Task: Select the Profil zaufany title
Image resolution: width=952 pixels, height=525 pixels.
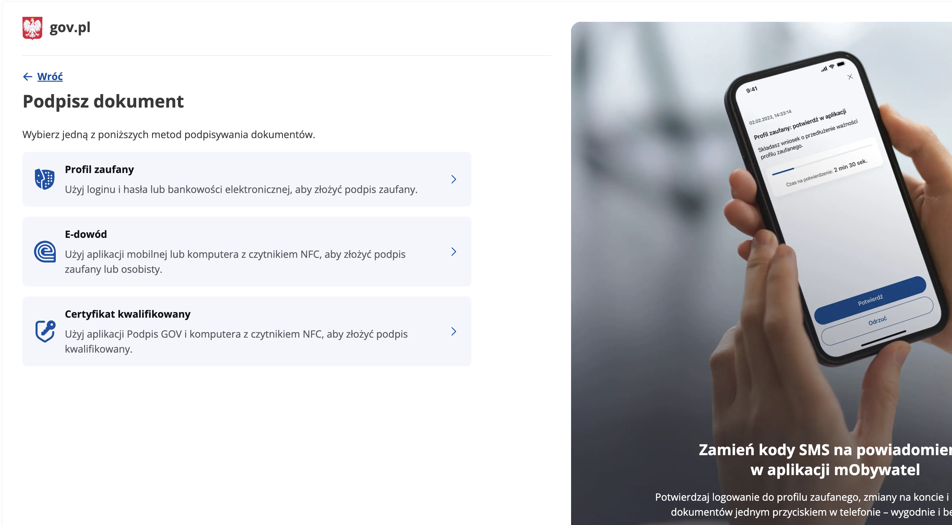Action: [x=99, y=169]
